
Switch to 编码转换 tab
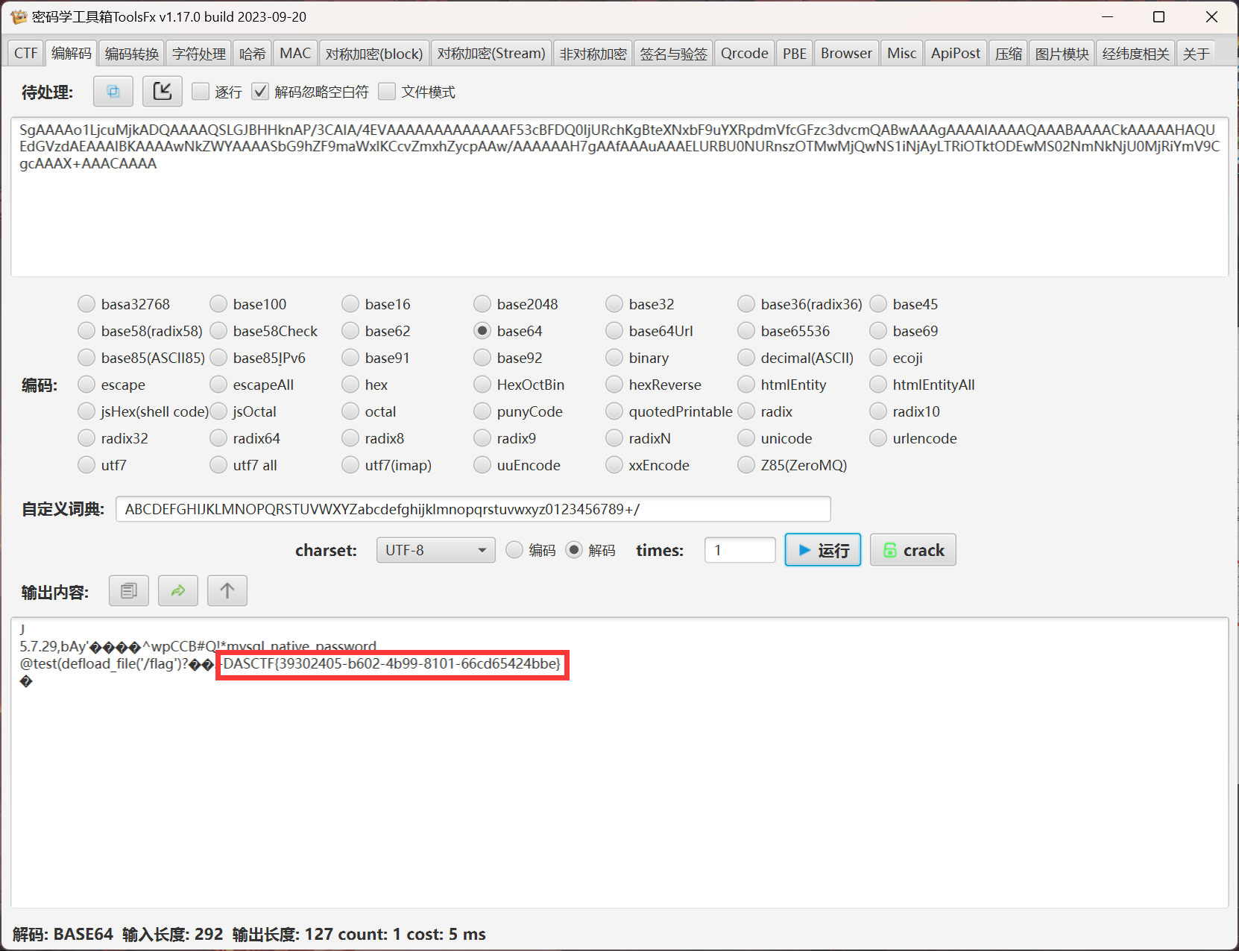(x=132, y=54)
